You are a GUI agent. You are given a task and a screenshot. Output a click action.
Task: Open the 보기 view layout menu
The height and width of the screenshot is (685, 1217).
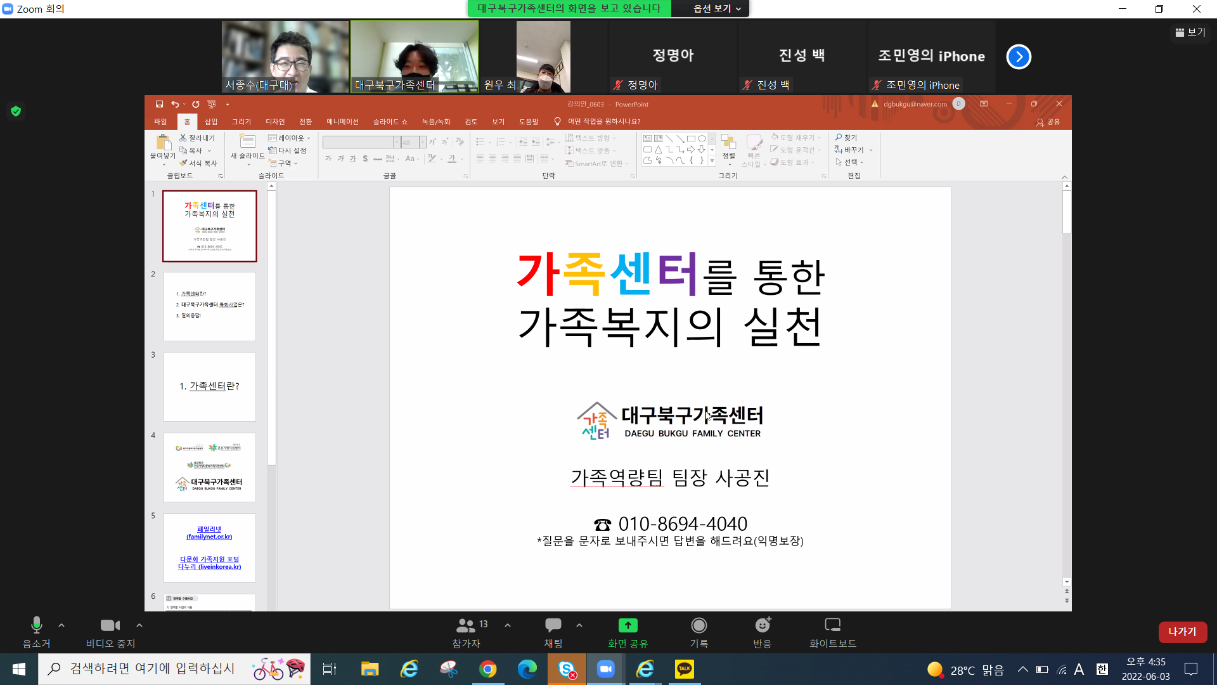coord(1190,32)
